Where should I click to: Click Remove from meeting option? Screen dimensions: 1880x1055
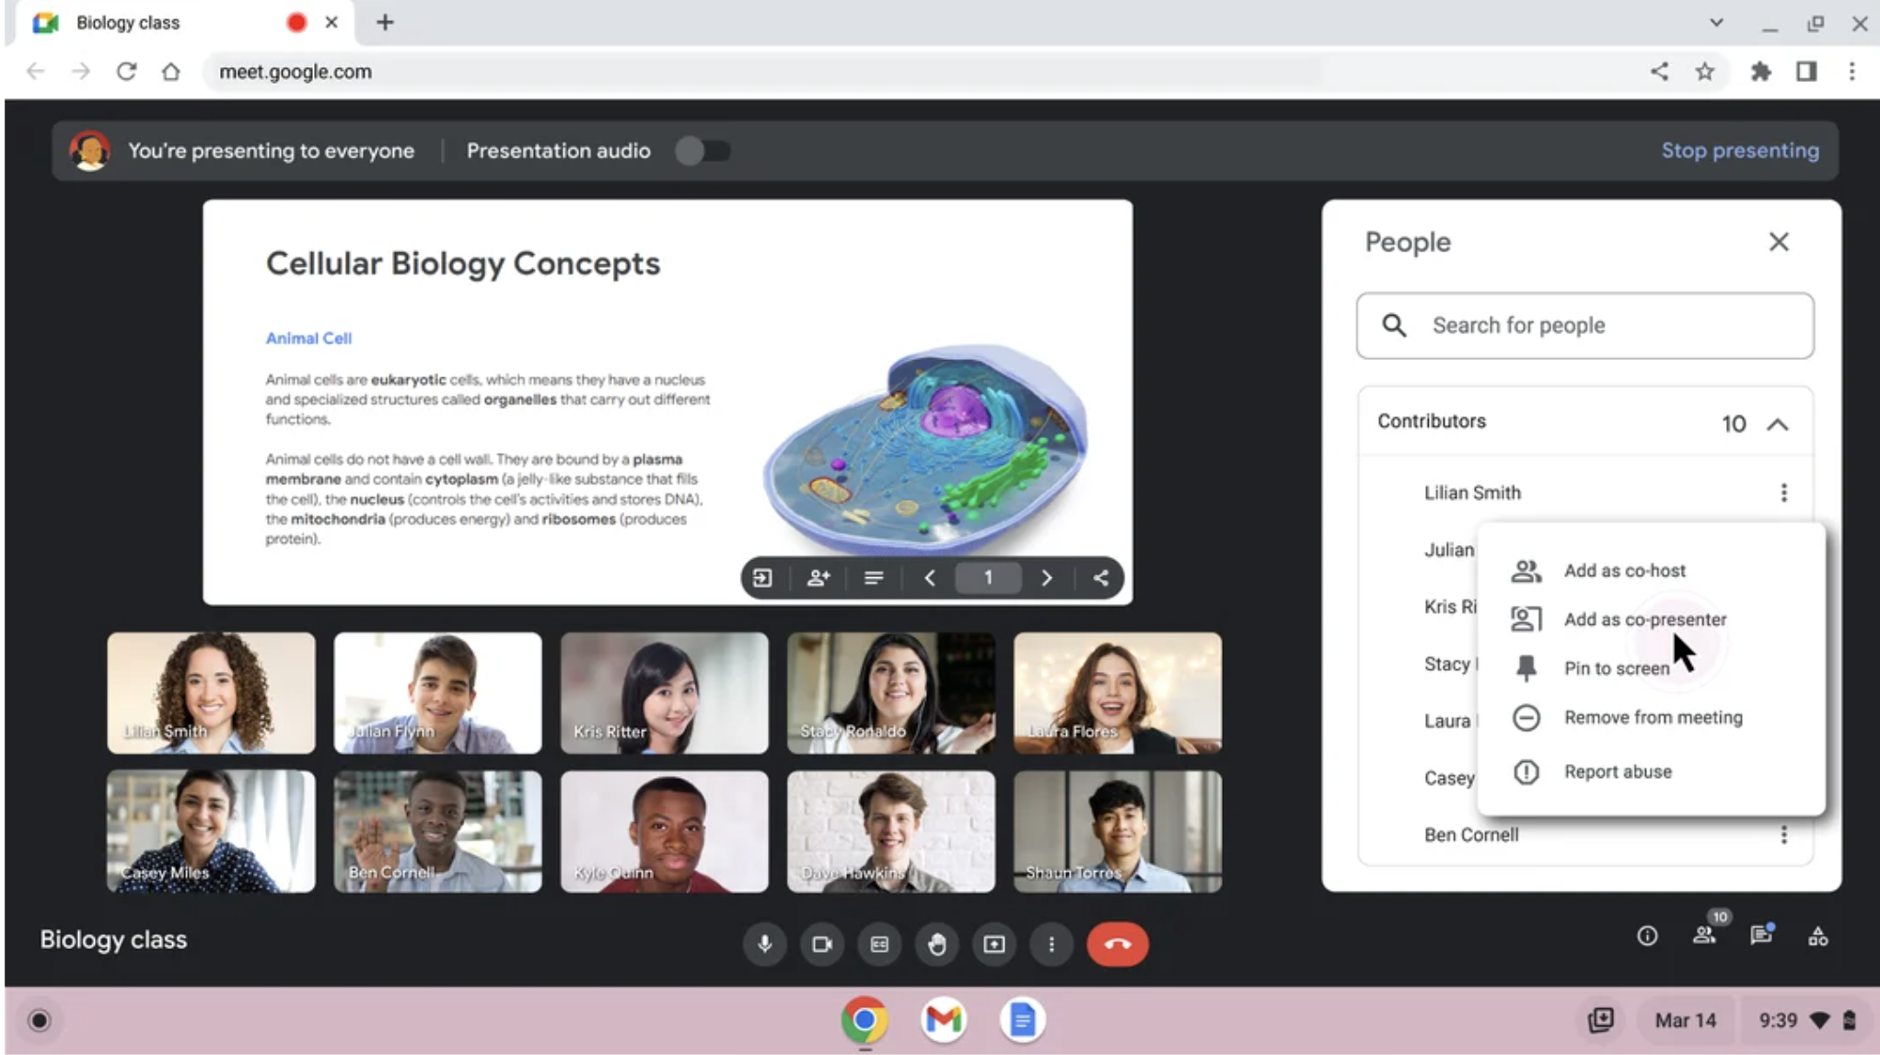(1654, 716)
